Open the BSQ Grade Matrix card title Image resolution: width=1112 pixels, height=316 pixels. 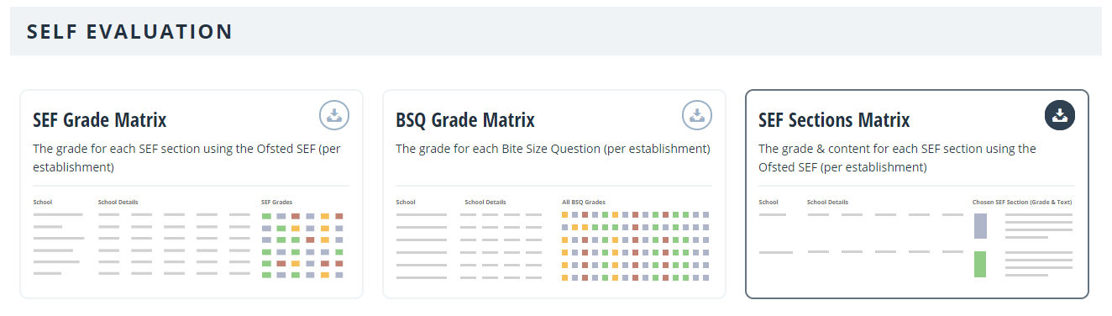465,120
